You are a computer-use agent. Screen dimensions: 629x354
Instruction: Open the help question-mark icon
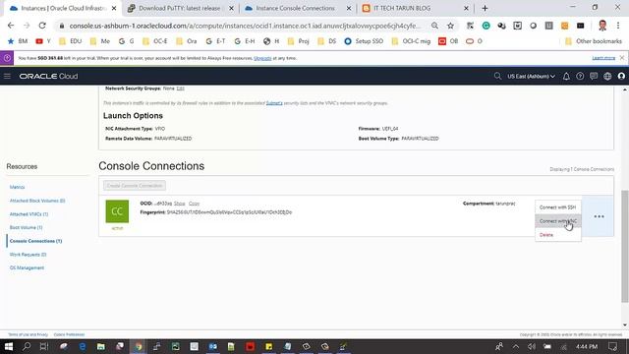coord(580,77)
